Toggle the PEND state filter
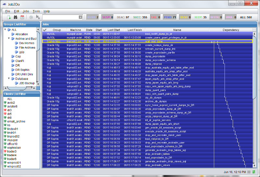This screenshot has width=260, height=177. 170,17
